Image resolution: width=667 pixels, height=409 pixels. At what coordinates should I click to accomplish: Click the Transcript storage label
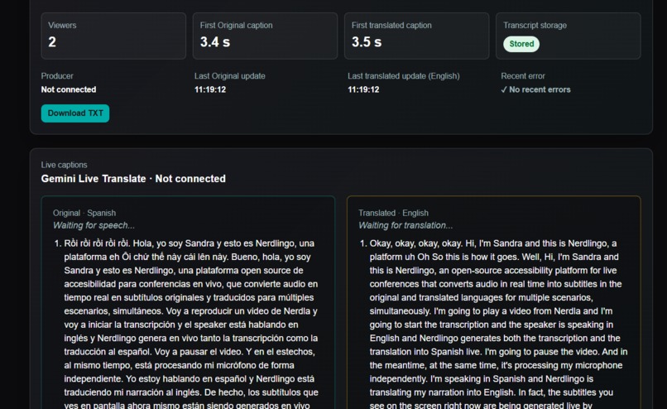click(x=535, y=25)
